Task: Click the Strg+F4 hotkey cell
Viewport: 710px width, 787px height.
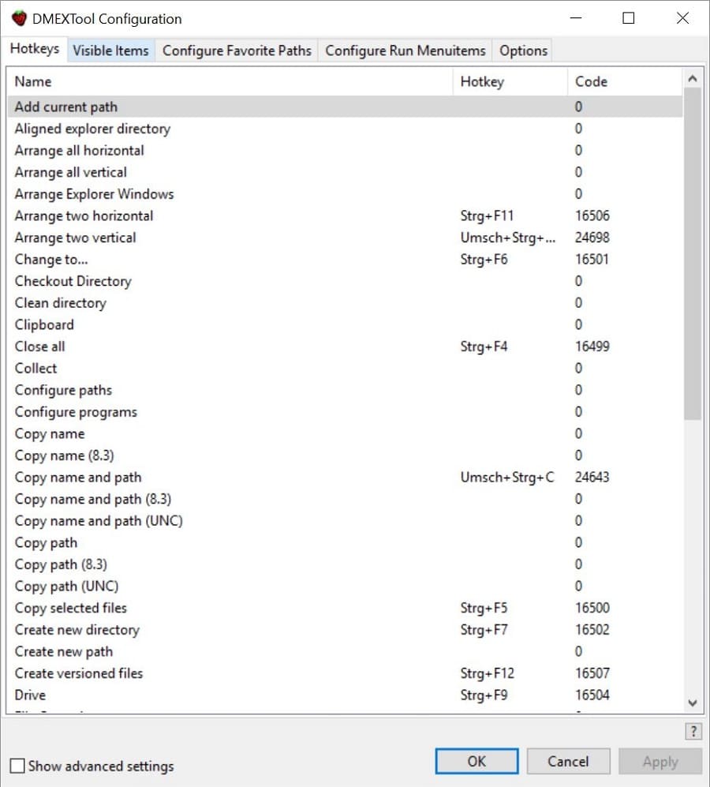Action: 484,347
